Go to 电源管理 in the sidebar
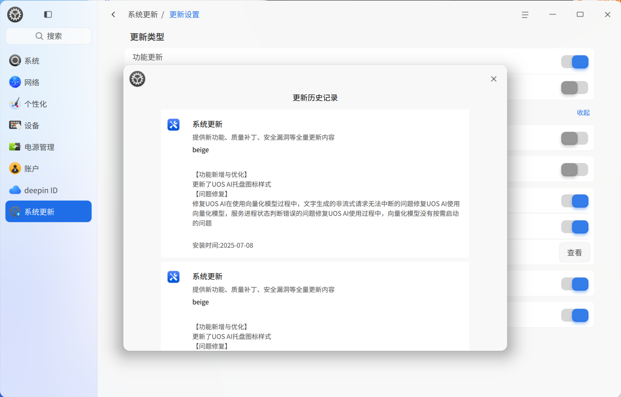 tap(48, 147)
